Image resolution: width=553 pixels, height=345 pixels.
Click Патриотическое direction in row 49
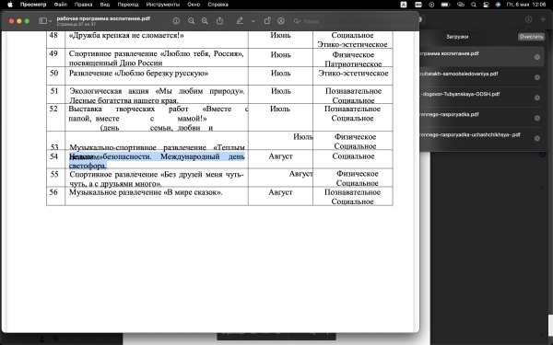coord(353,64)
